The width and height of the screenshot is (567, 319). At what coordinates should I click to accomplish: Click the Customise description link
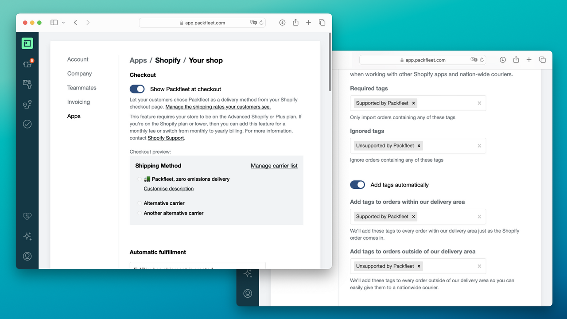[168, 188]
